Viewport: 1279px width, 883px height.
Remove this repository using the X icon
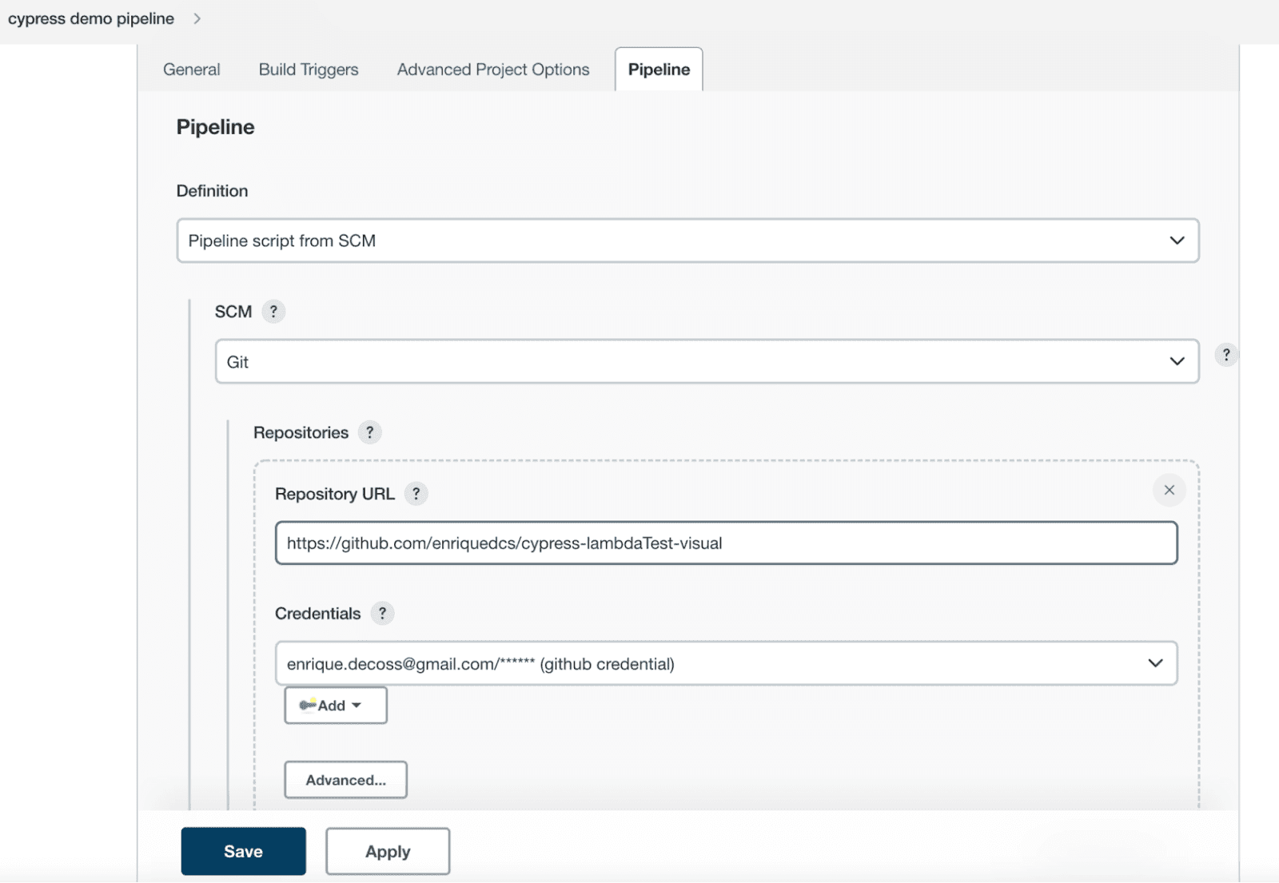coord(1169,490)
